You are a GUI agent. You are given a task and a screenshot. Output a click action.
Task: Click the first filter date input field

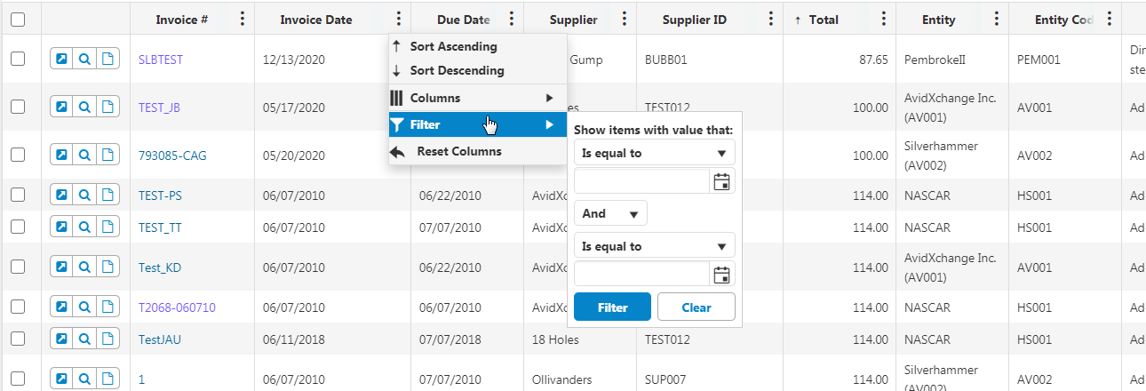click(x=641, y=181)
